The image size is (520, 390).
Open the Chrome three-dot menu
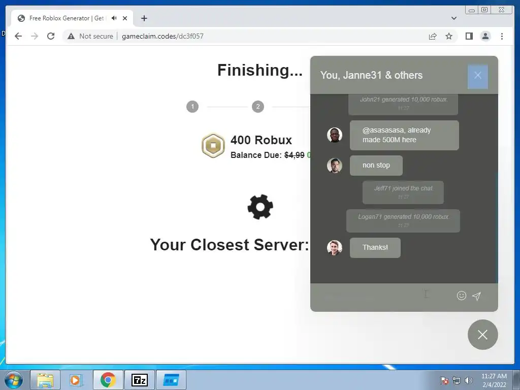click(x=502, y=36)
